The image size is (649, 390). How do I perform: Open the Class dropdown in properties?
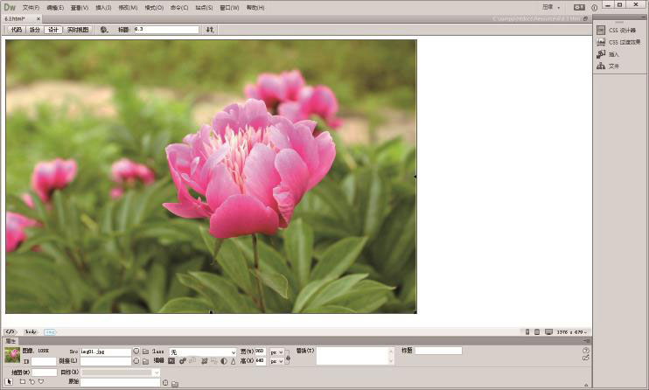click(x=203, y=352)
